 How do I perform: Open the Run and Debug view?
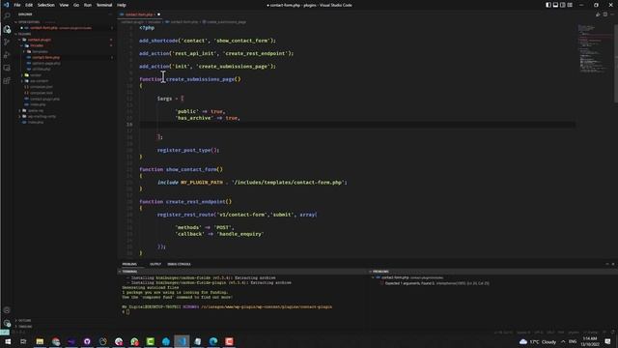pyautogui.click(x=7, y=55)
